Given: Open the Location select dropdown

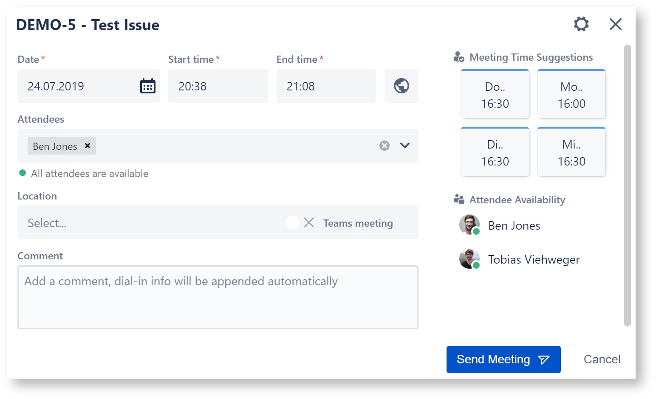Looking at the screenshot, I should [149, 222].
